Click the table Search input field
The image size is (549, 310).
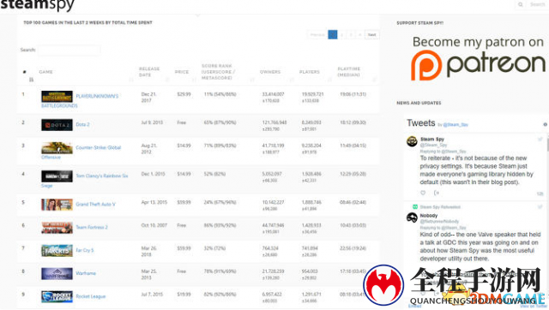(69, 50)
